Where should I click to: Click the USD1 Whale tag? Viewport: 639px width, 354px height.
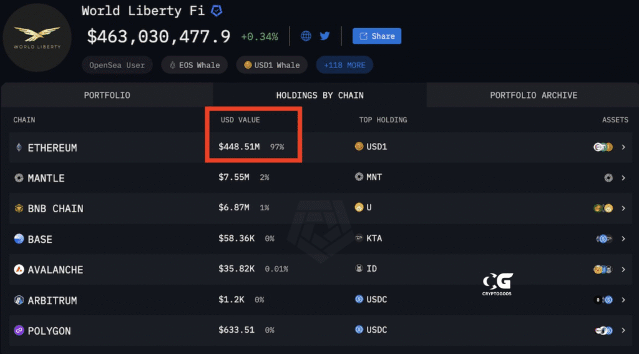click(272, 65)
